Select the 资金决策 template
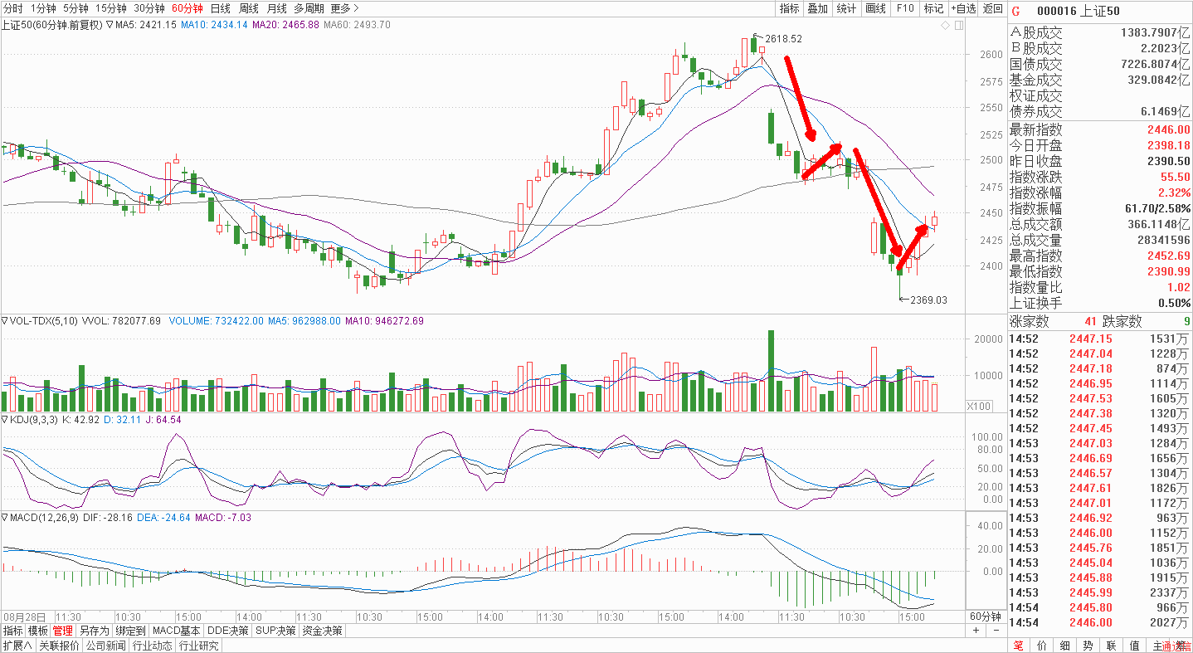This screenshot has height=653, width=1193. [x=323, y=631]
